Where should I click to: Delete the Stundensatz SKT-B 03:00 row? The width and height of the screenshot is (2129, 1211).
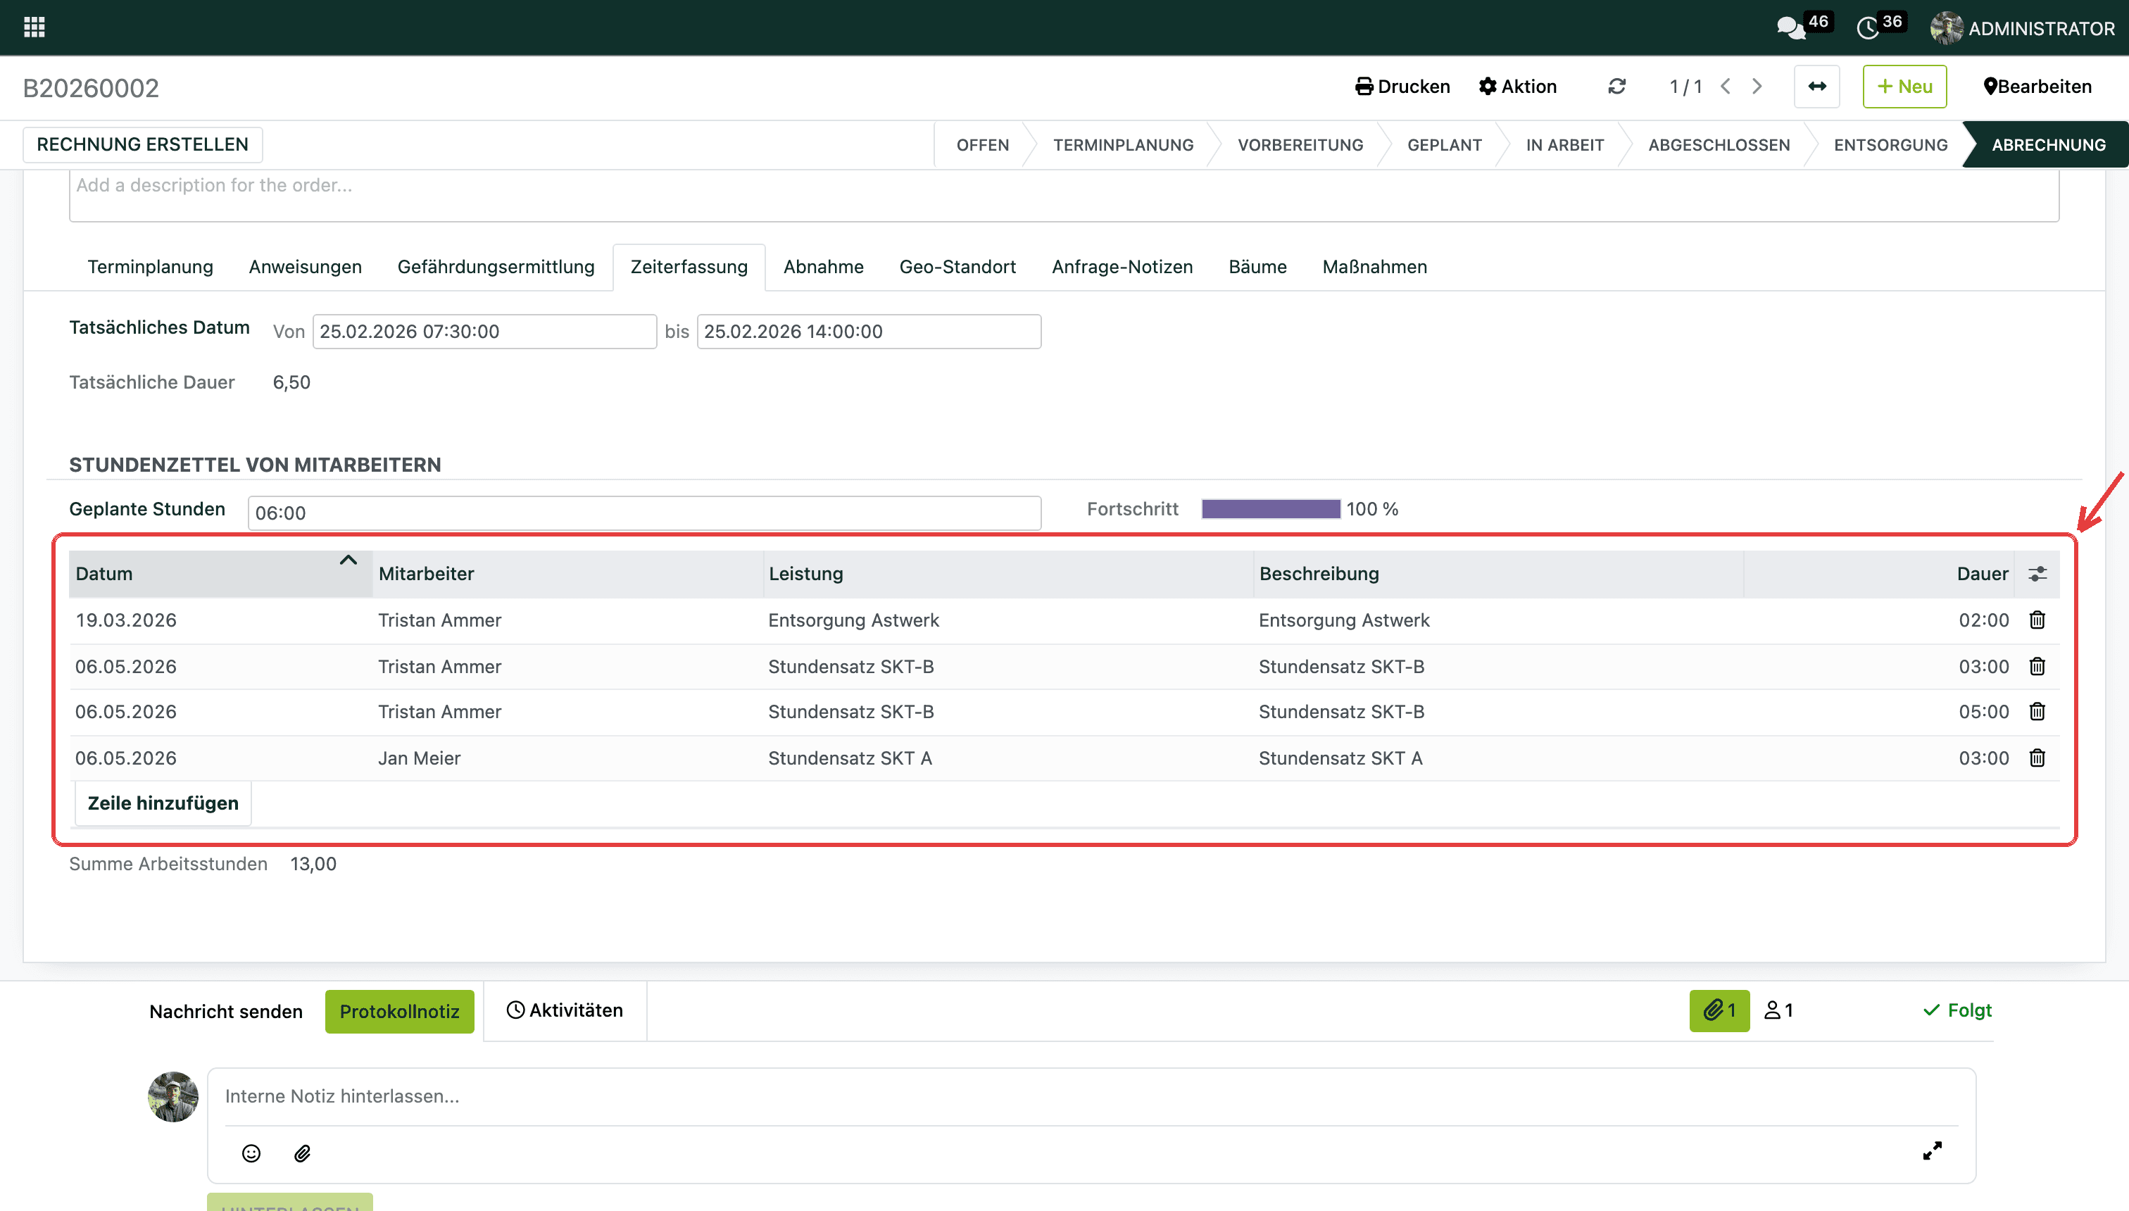click(2037, 667)
